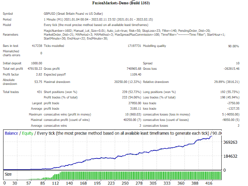Select the 'Maximal drawdown' label

[x=57, y=82]
